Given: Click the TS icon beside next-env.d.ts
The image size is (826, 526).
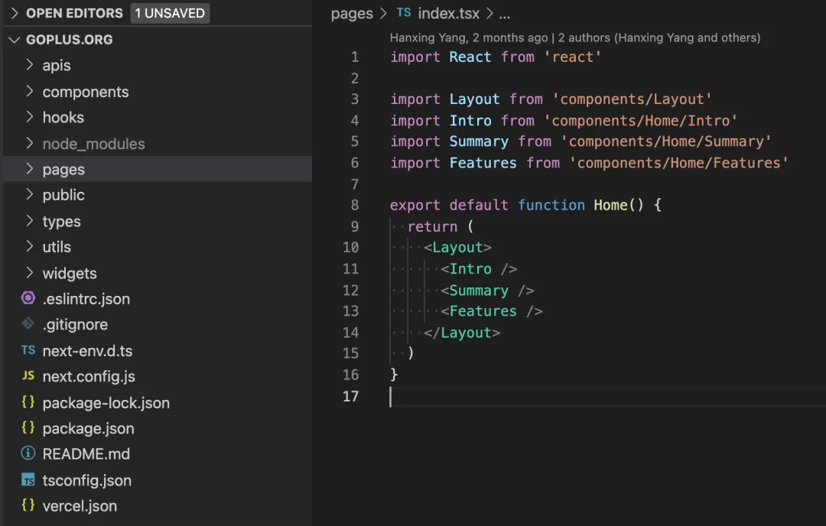Looking at the screenshot, I should click(x=28, y=351).
